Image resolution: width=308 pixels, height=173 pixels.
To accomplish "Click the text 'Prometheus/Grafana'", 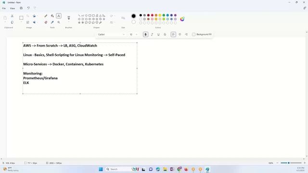I will pos(40,78).
